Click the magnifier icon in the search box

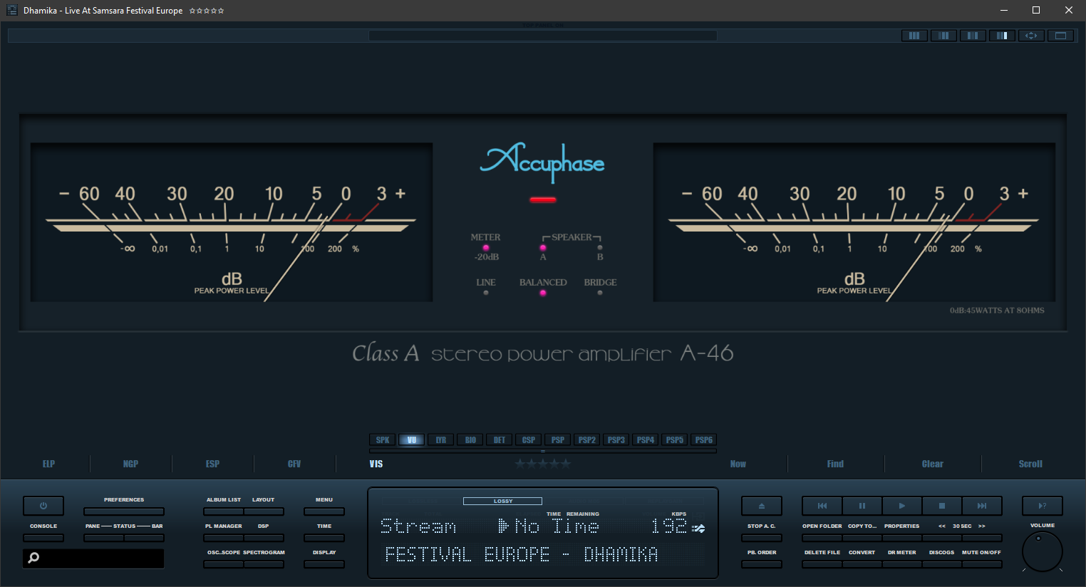[x=33, y=558]
